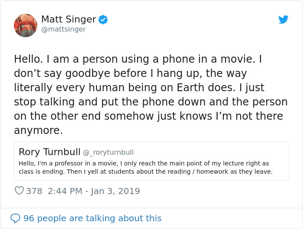The height and width of the screenshot is (229, 303).
Task: Open the 2:44 PM - Jan 3, 2019 timestamp
Action: pyautogui.click(x=94, y=191)
